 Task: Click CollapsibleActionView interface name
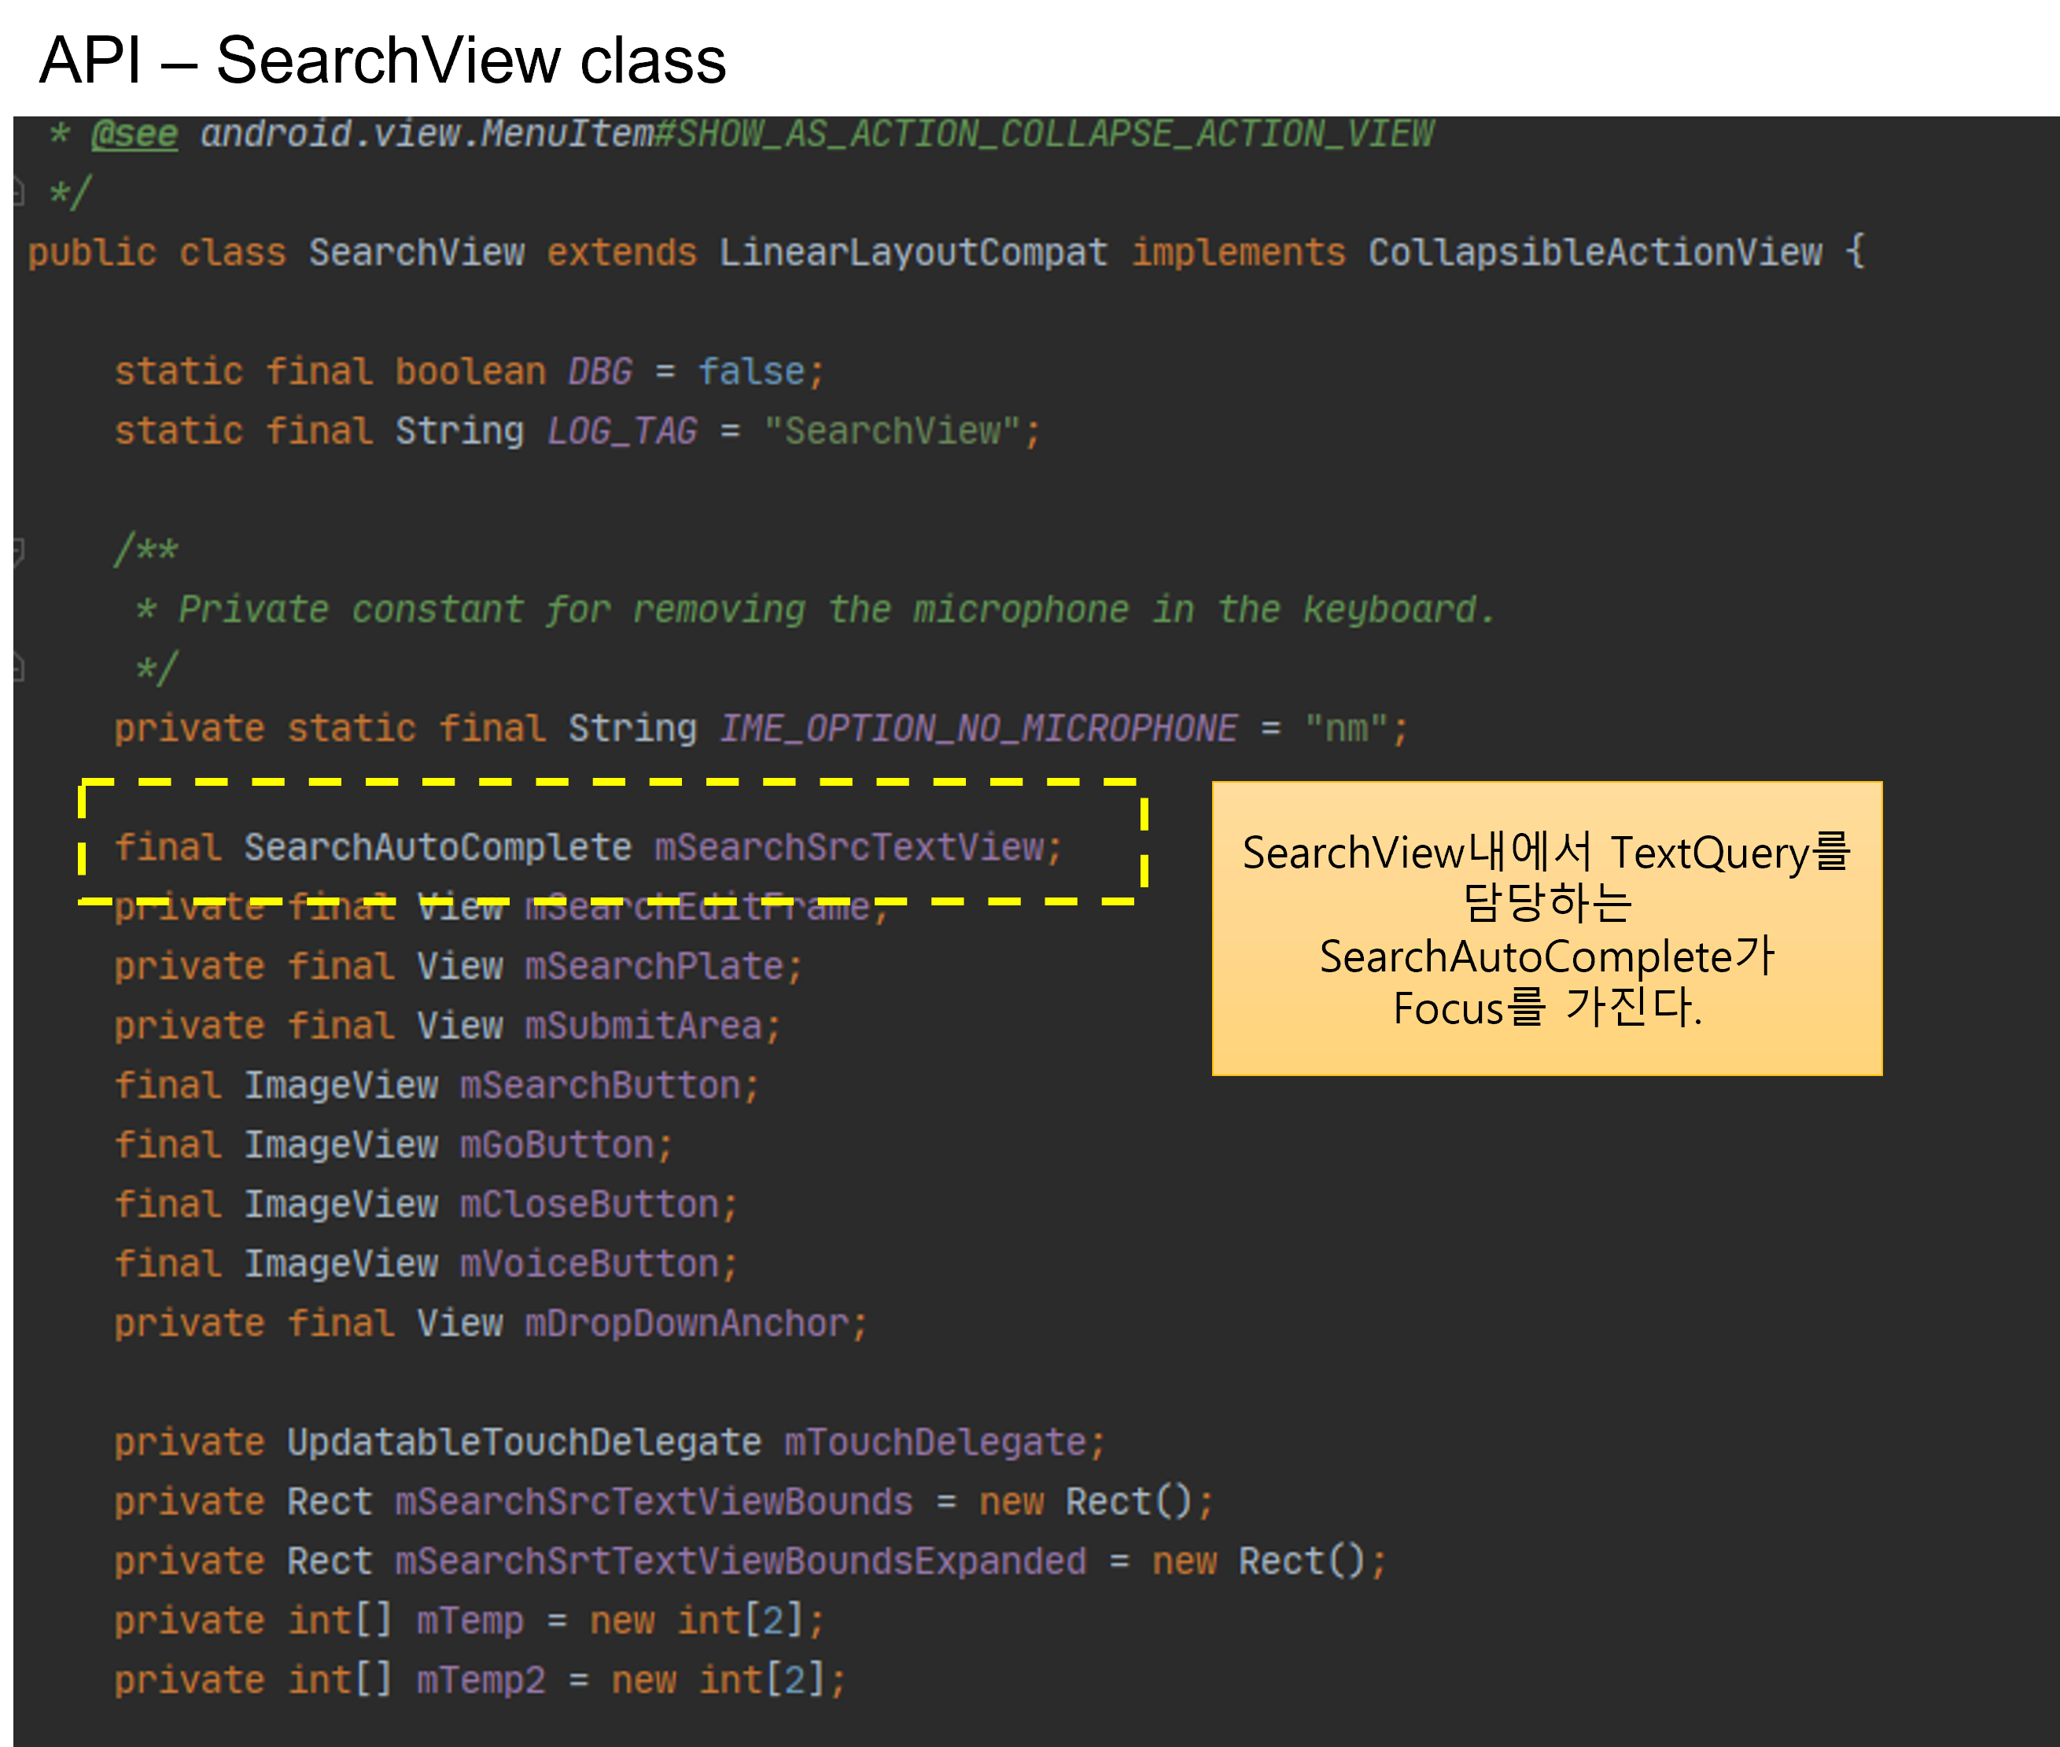tap(1594, 252)
